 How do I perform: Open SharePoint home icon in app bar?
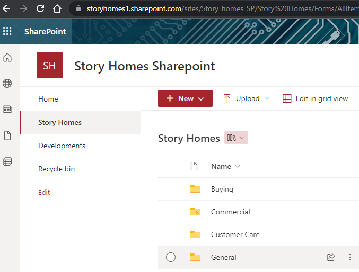click(x=7, y=57)
